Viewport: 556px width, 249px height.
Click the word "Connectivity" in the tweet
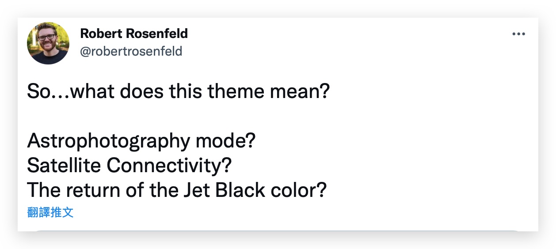pos(165,166)
